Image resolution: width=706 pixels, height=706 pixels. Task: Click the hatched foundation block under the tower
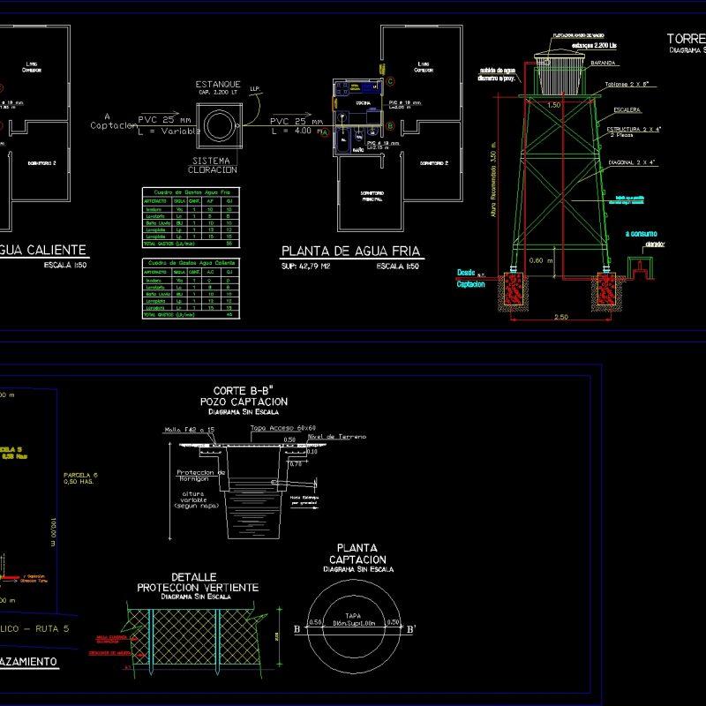click(514, 291)
